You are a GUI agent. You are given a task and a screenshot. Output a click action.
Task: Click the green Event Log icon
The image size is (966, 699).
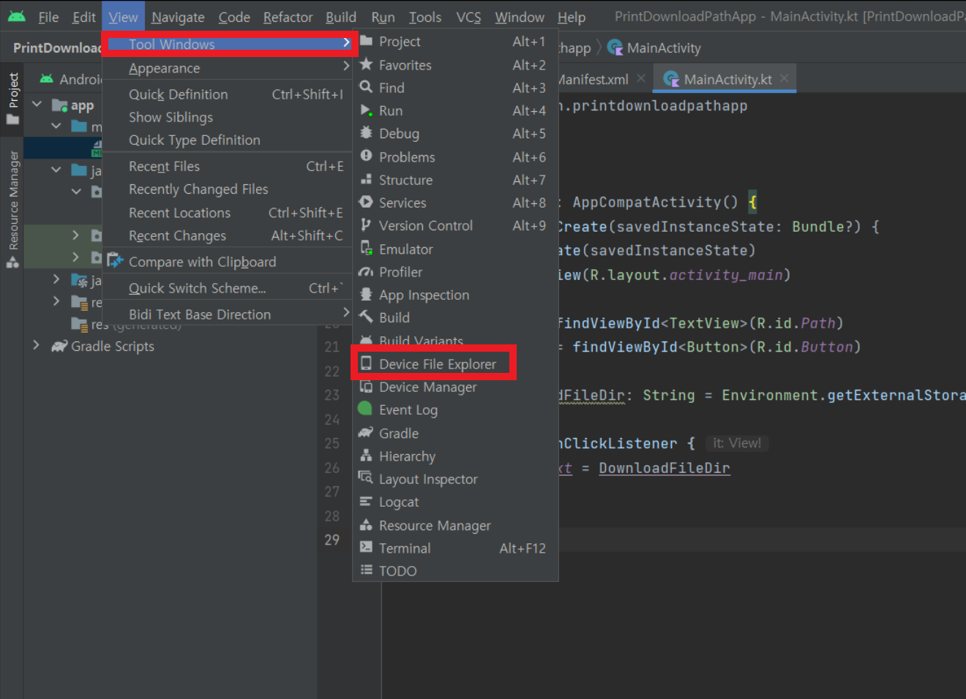tap(365, 409)
